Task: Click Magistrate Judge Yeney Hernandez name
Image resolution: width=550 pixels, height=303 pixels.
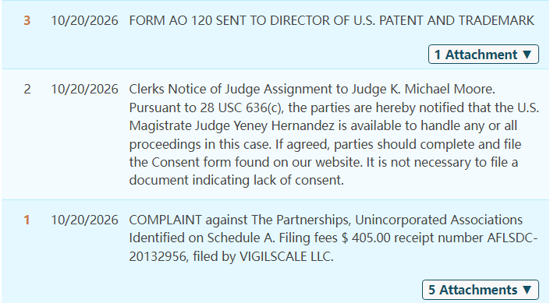Action: [x=232, y=125]
